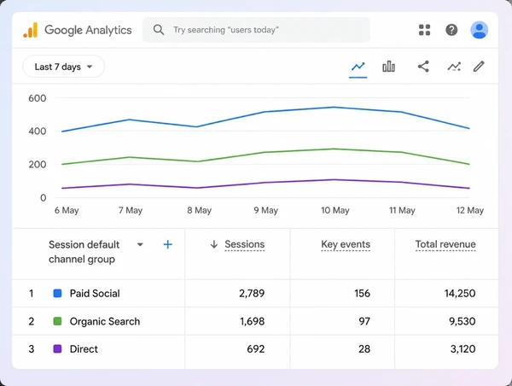This screenshot has width=512, height=386.
Task: Focus the "users today" search field
Action: click(256, 30)
